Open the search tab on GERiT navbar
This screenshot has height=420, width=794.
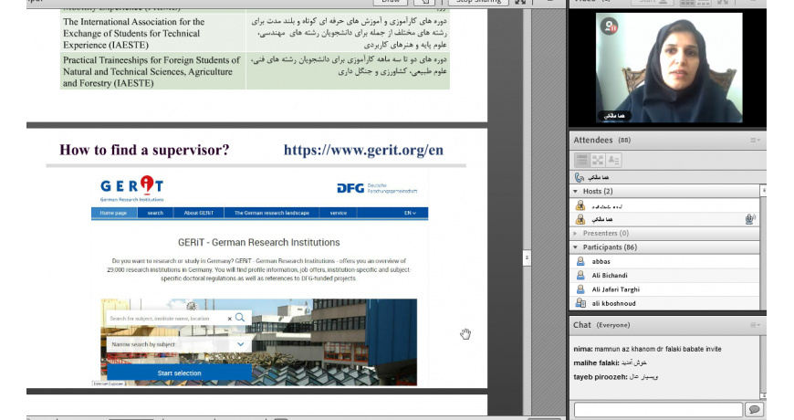pos(155,213)
